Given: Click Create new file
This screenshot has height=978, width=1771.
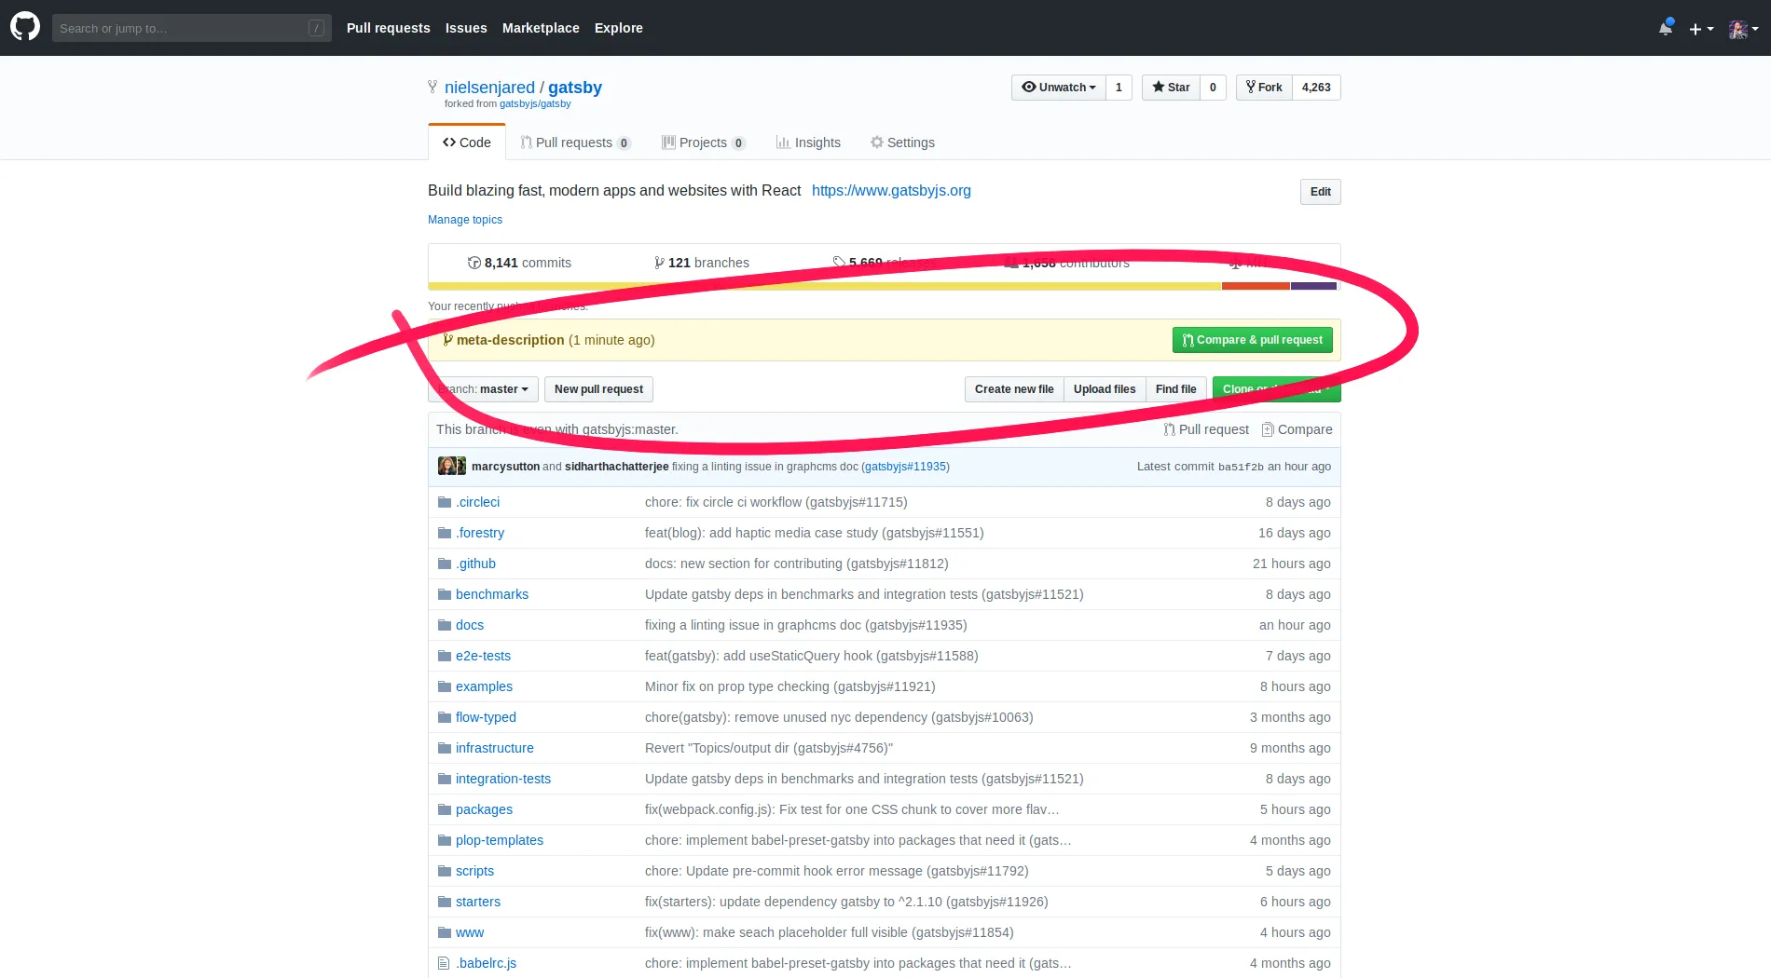Looking at the screenshot, I should point(1014,389).
